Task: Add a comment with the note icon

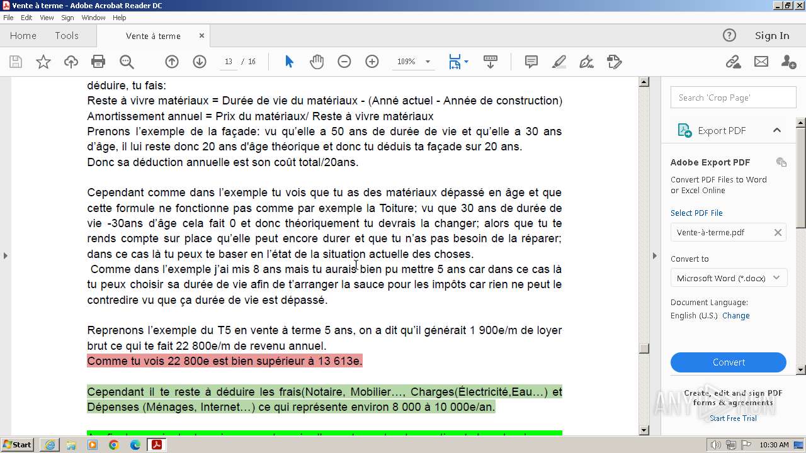Action: point(531,62)
